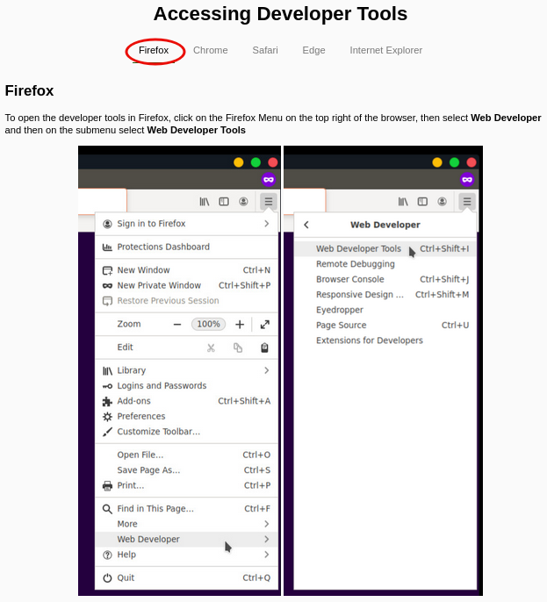Select New Window menu item
The image size is (547, 602).
click(x=186, y=270)
